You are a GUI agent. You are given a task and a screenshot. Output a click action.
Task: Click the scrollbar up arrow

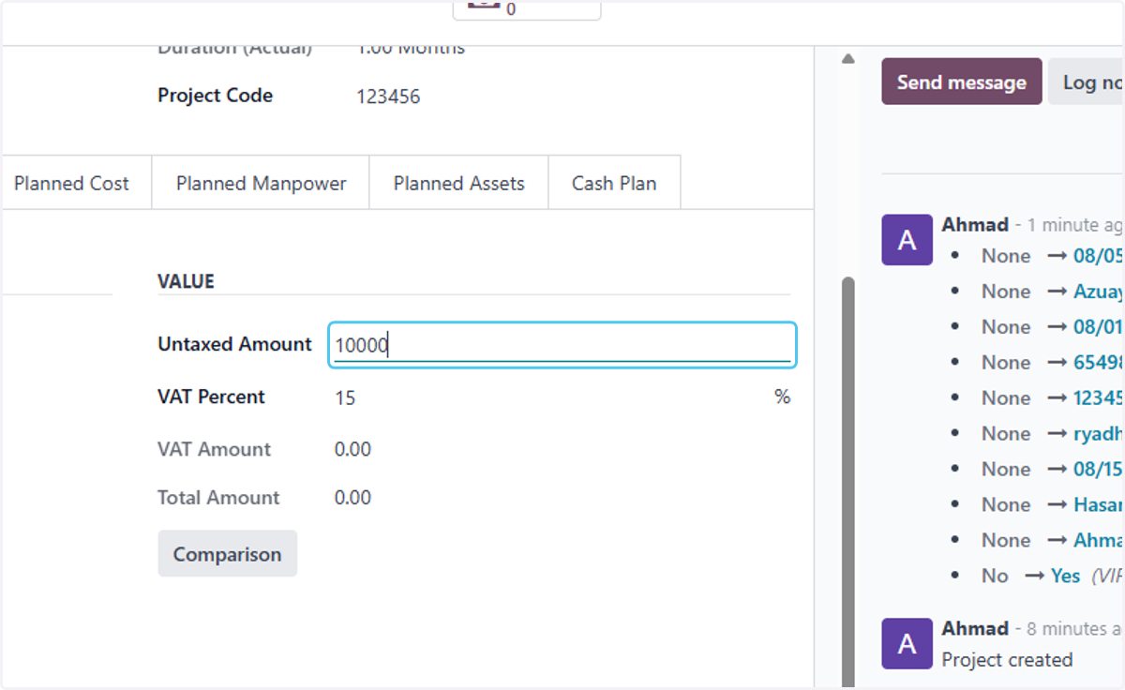(848, 59)
